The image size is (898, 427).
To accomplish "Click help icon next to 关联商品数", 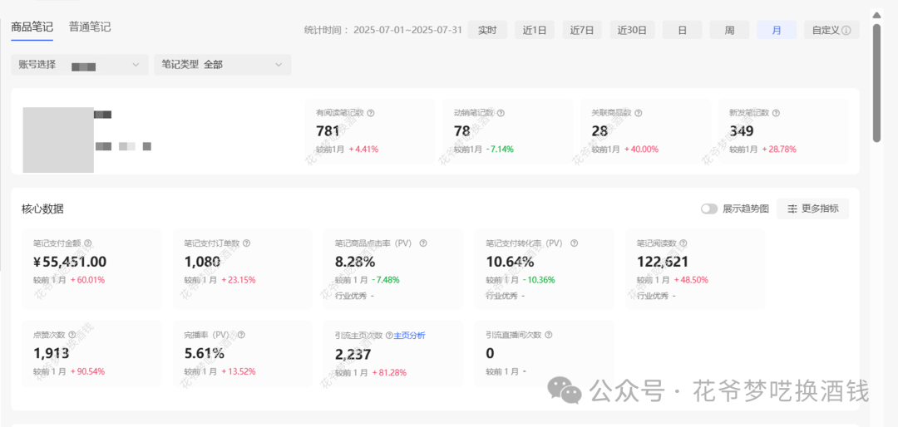I will [639, 113].
